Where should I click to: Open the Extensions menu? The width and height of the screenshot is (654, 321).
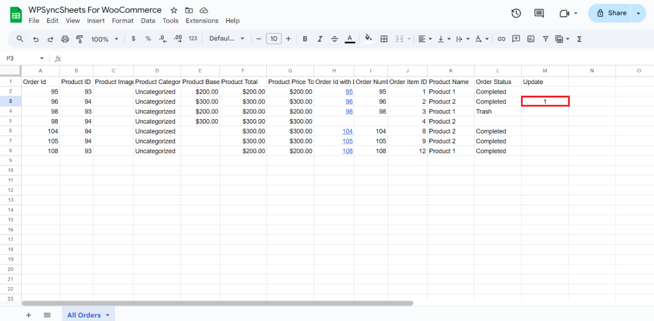pyautogui.click(x=202, y=21)
